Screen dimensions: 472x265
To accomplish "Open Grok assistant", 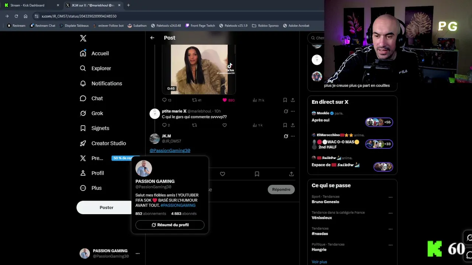I will click(x=91, y=113).
